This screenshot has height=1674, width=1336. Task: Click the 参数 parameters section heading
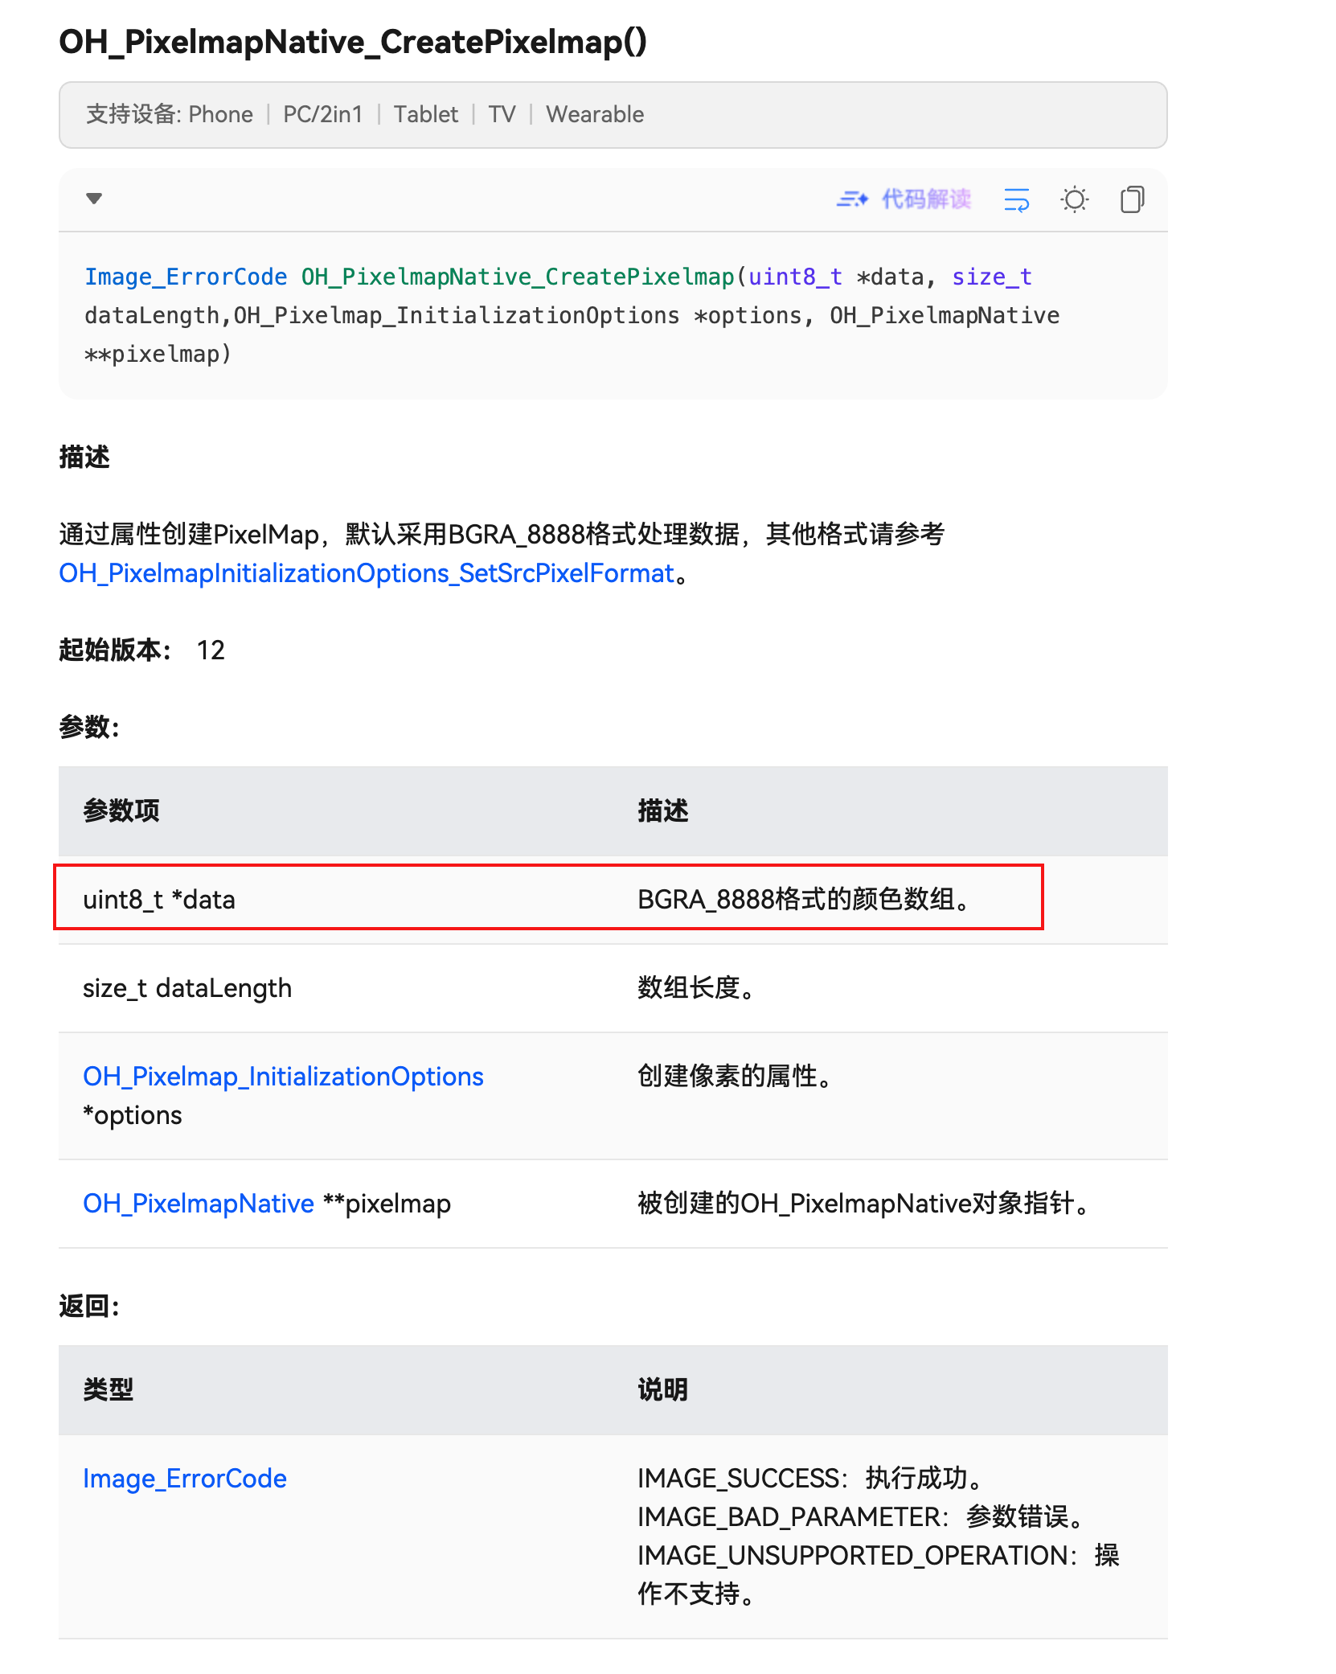[x=88, y=726]
